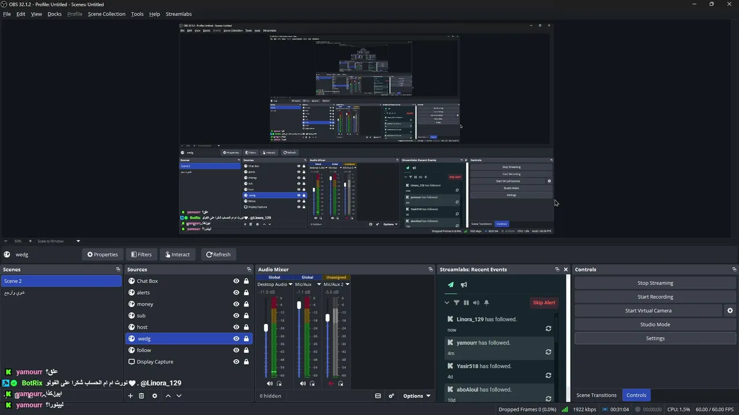Select Scene 2 in the Scenes list
The width and height of the screenshot is (739, 415).
61,281
